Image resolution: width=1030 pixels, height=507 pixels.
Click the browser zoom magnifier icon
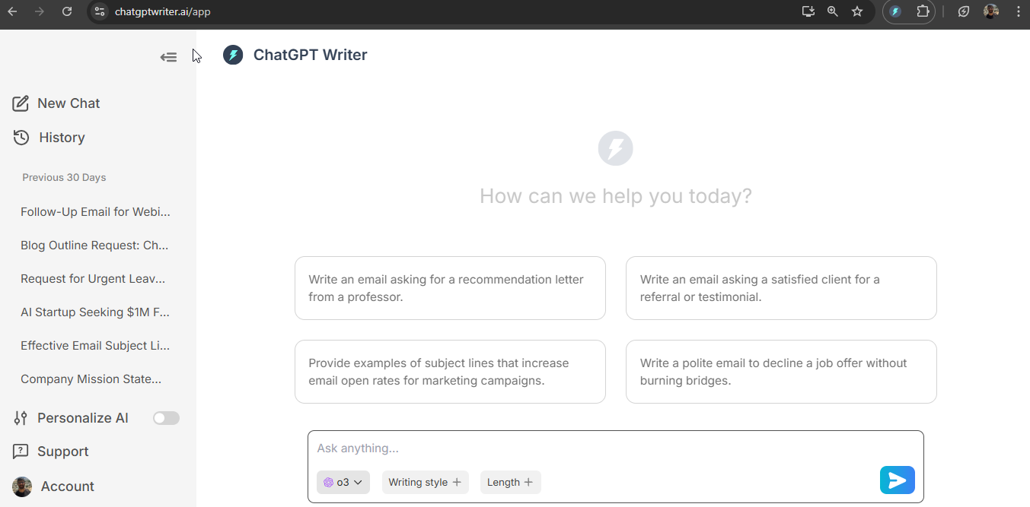833,11
